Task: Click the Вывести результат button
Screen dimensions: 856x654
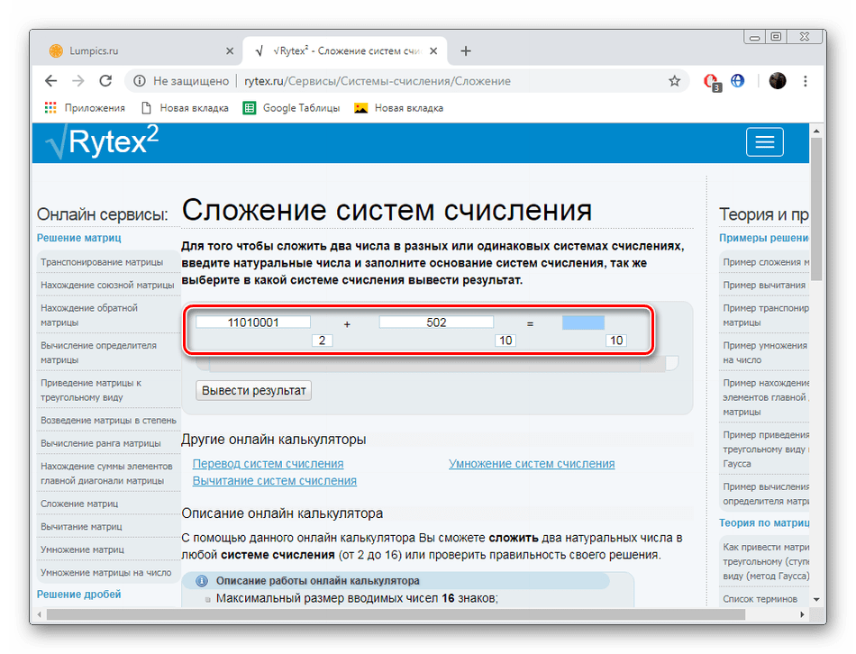Action: point(252,390)
